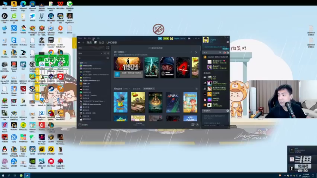Click 添加新的列架 add shelf button
This screenshot has height=178, width=317.
pos(155,48)
